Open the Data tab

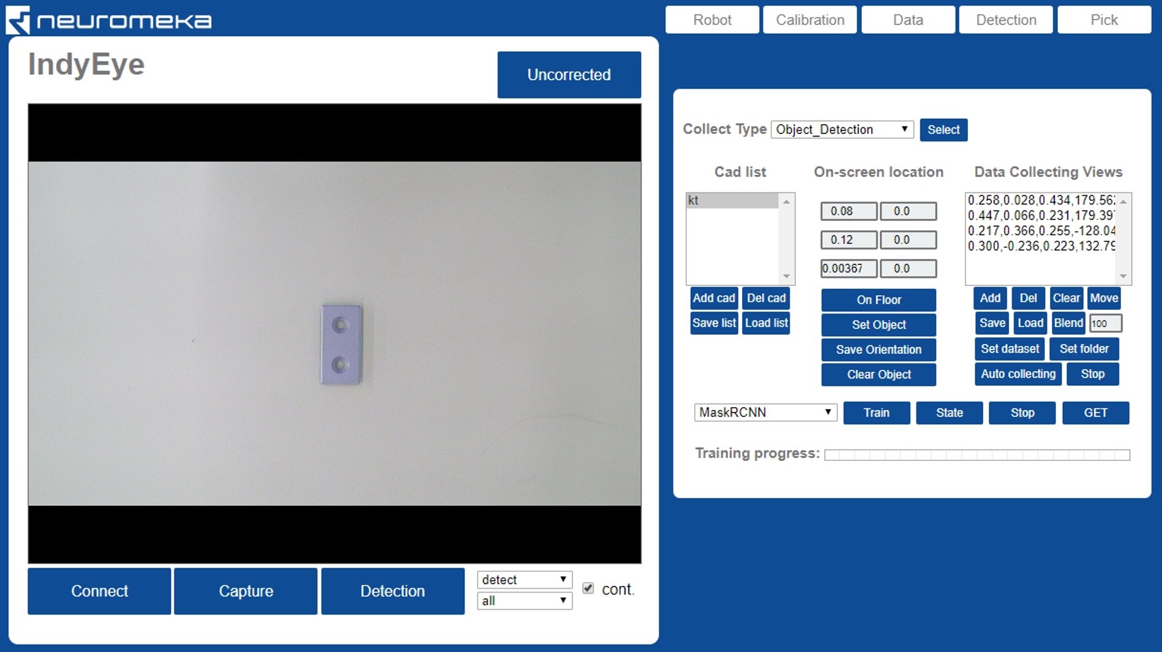(908, 20)
